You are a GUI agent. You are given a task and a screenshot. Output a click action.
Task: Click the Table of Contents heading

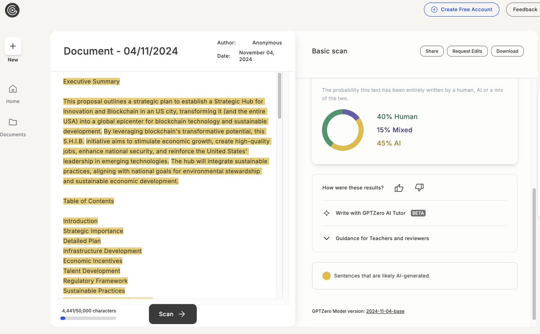pyautogui.click(x=89, y=201)
